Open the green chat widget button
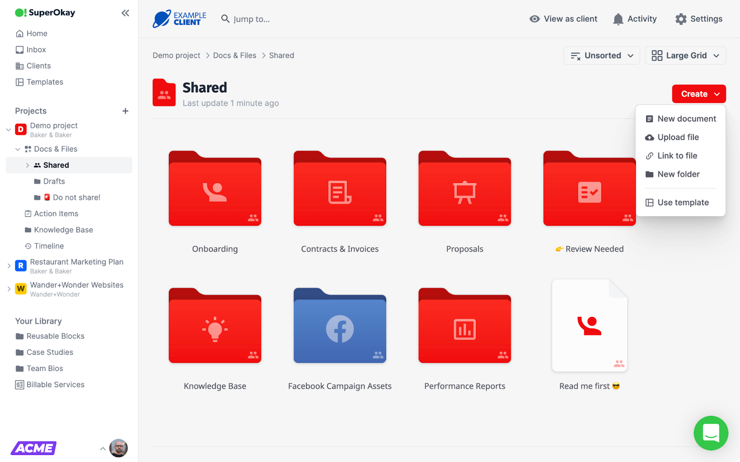Viewport: 740px width, 462px height. pos(710,433)
